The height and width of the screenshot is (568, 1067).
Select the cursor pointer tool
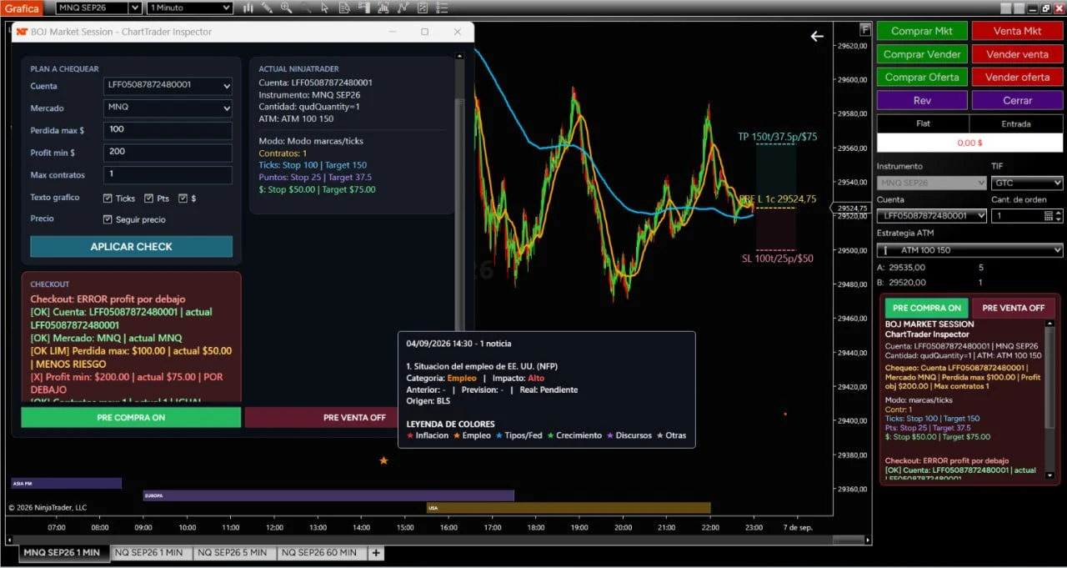[x=324, y=8]
